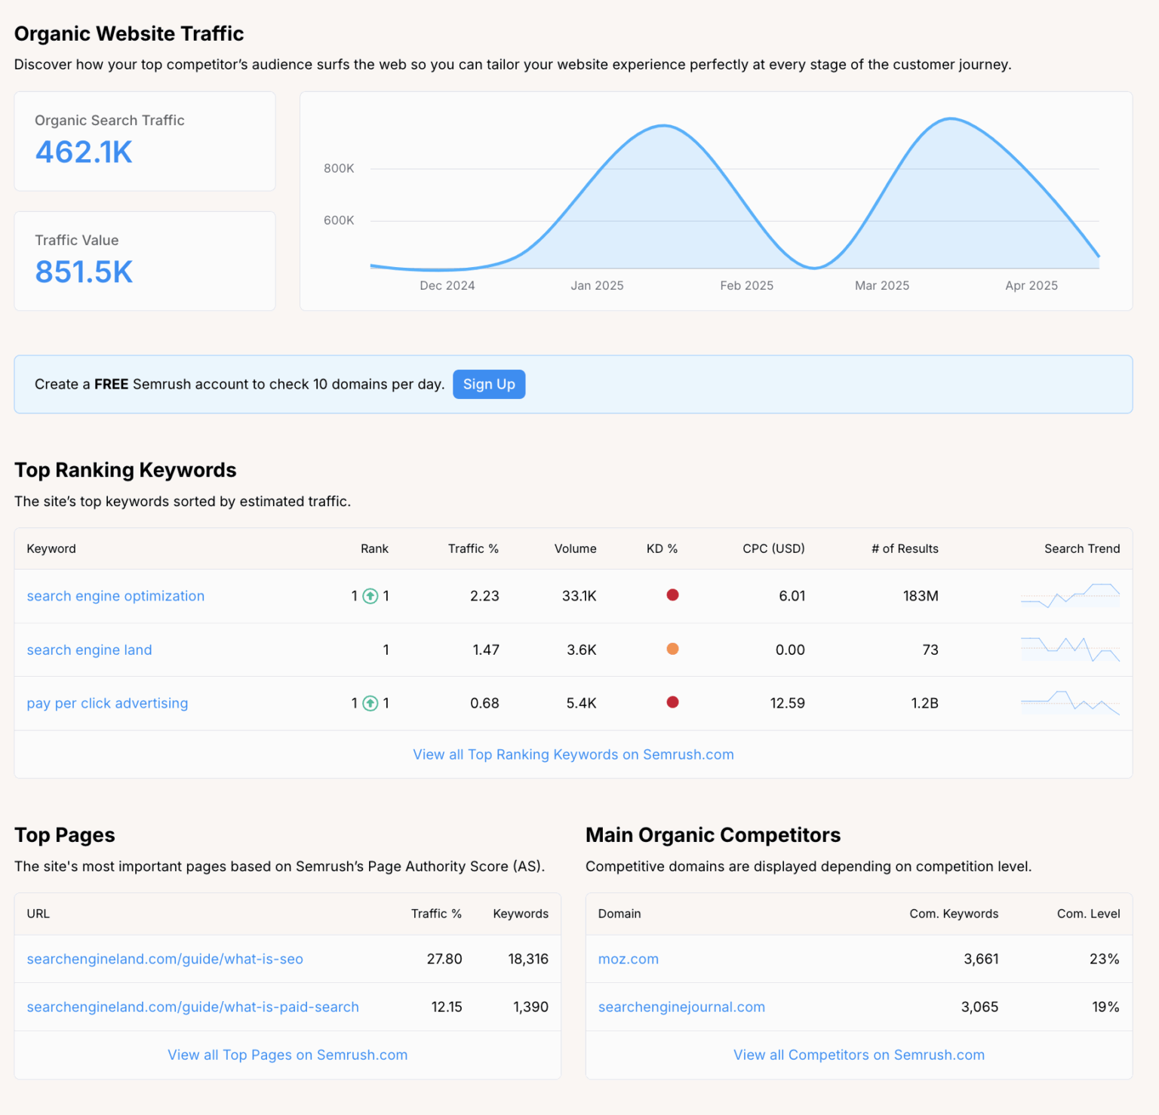Open the what-is-seo page link under Top Pages
1159x1115 pixels.
[164, 959]
